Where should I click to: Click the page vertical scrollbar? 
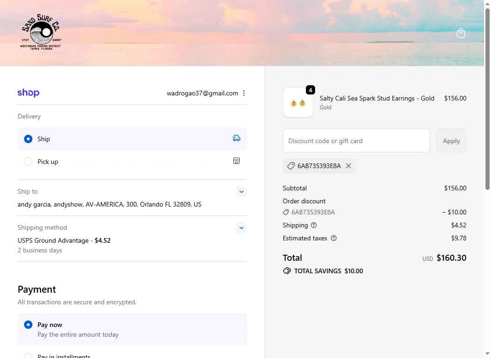(487, 97)
